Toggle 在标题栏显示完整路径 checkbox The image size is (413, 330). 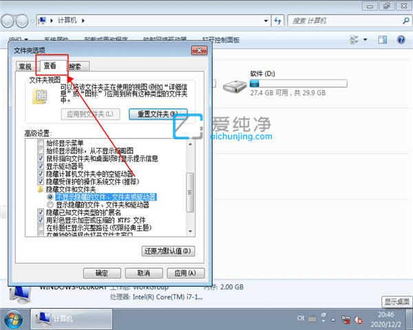(x=41, y=228)
